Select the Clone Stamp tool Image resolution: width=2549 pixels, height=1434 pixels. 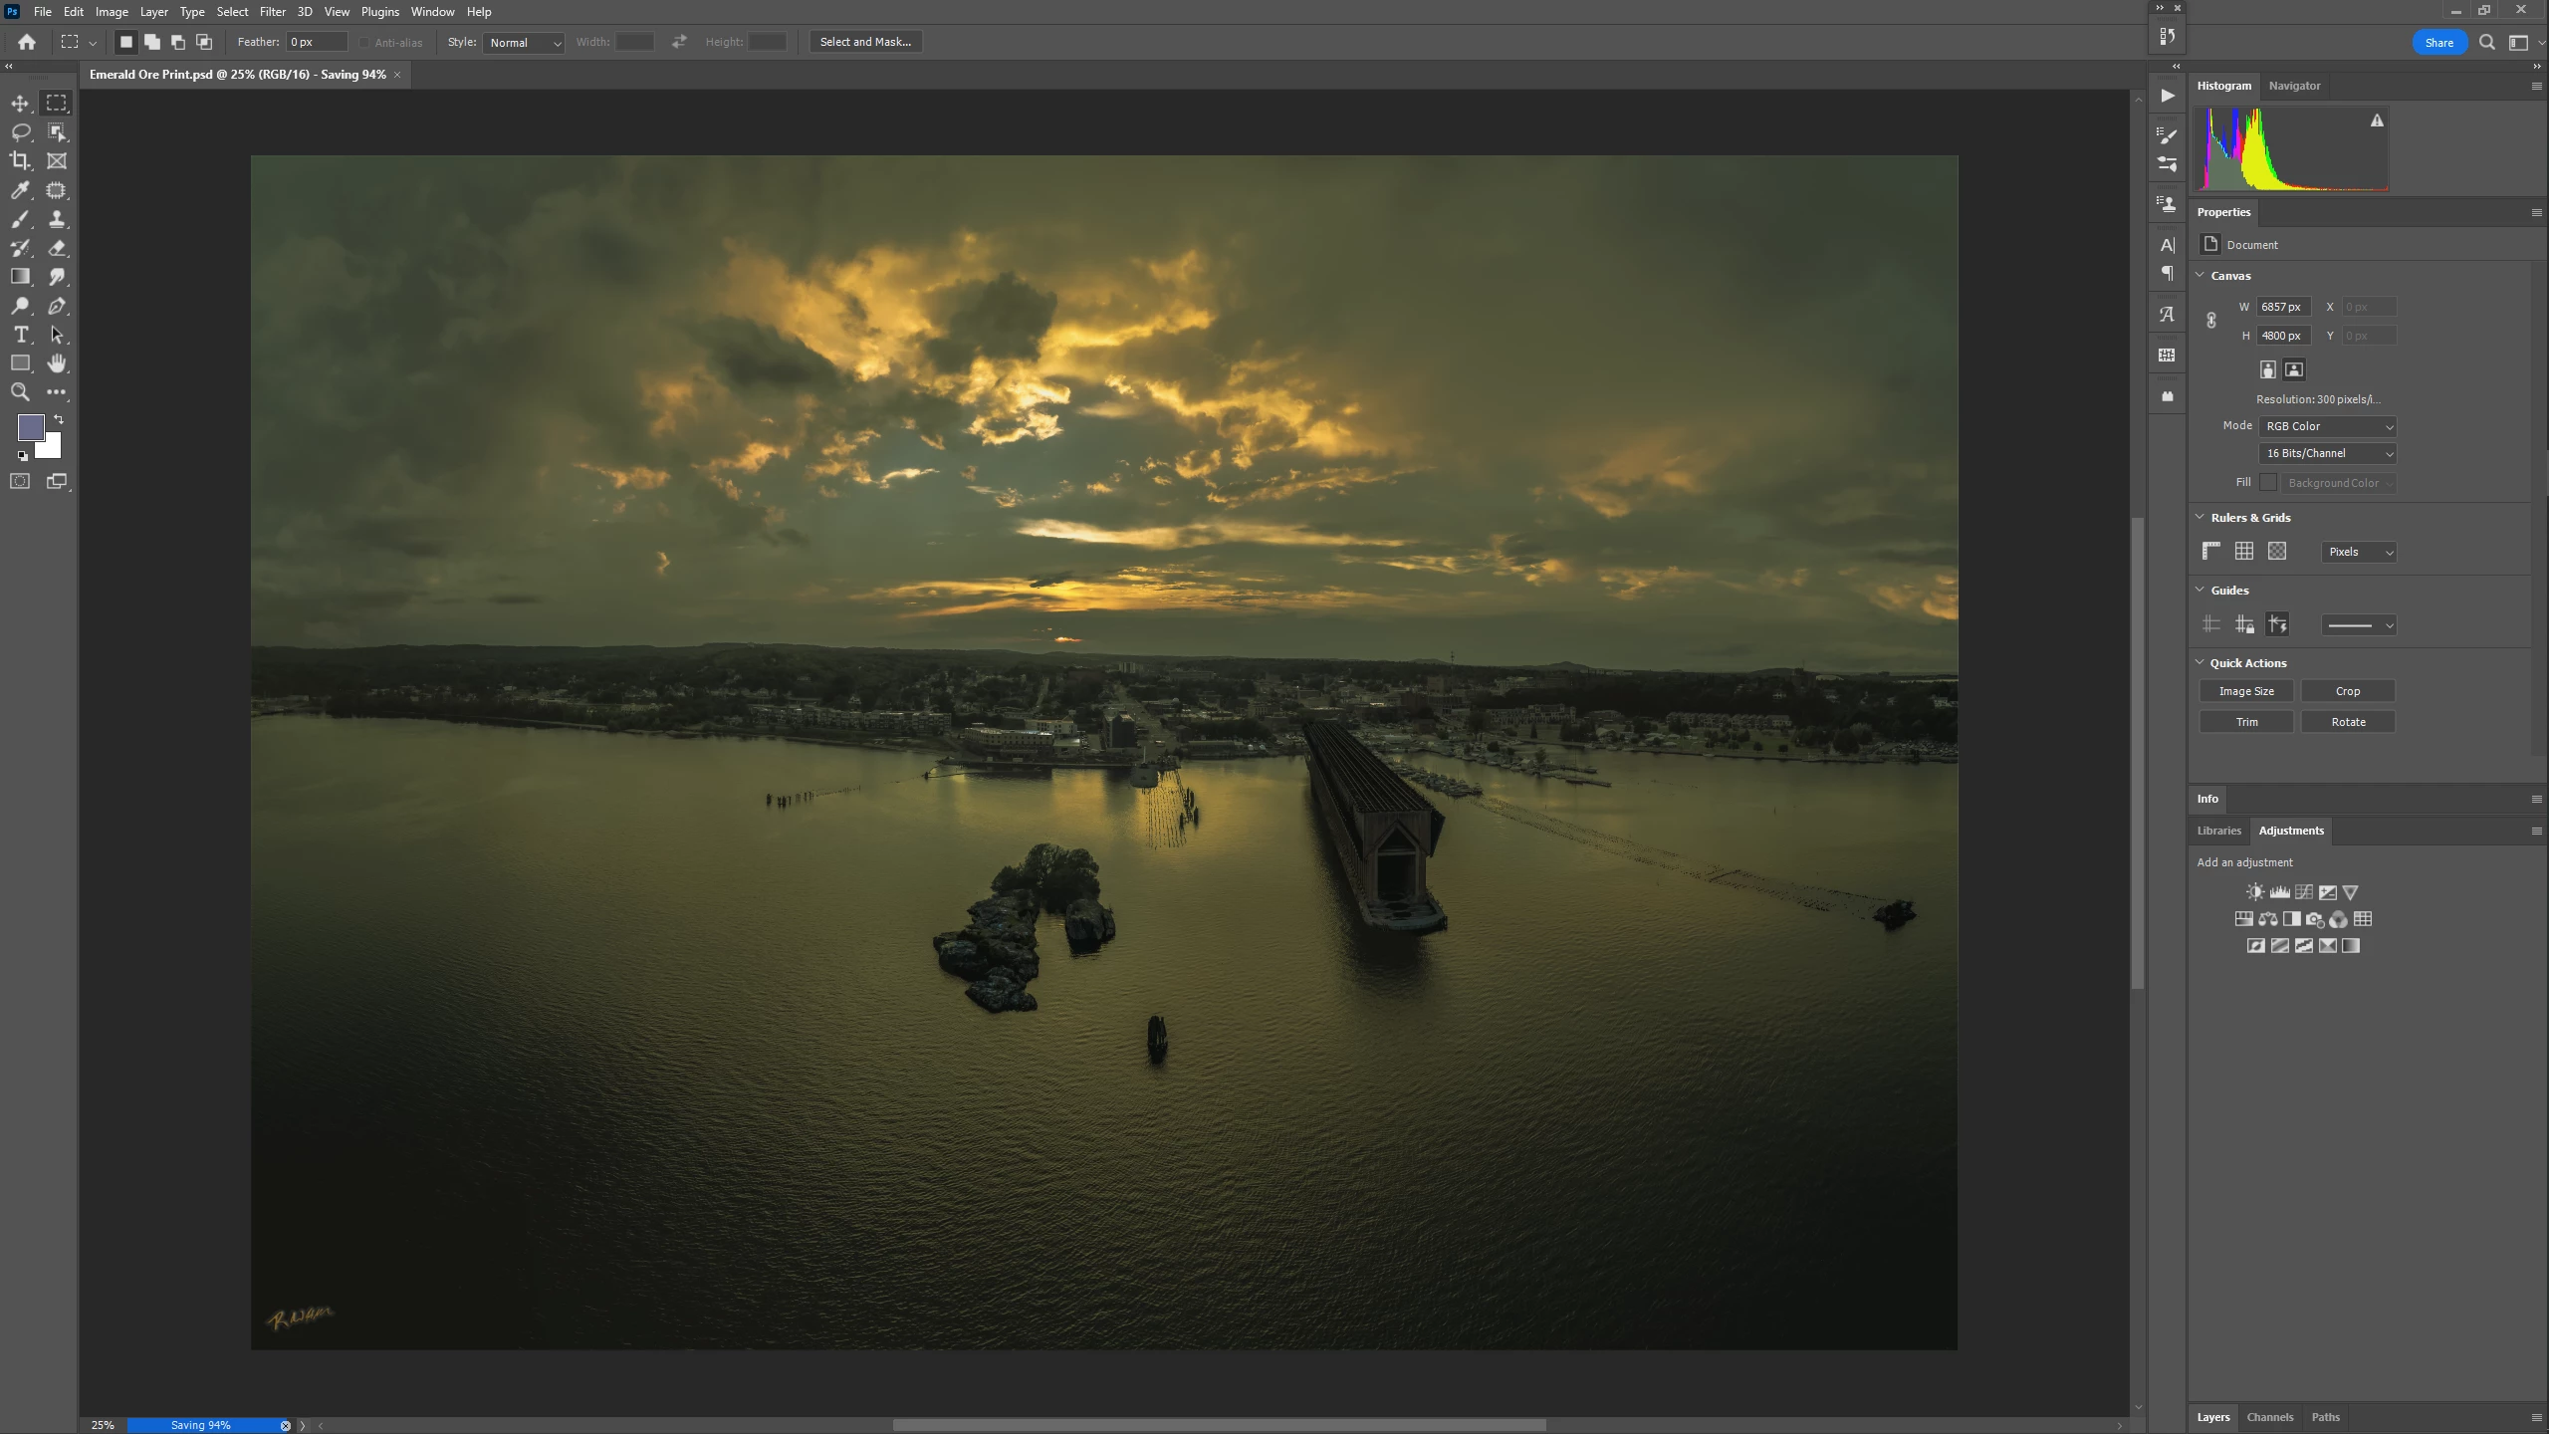point(57,219)
